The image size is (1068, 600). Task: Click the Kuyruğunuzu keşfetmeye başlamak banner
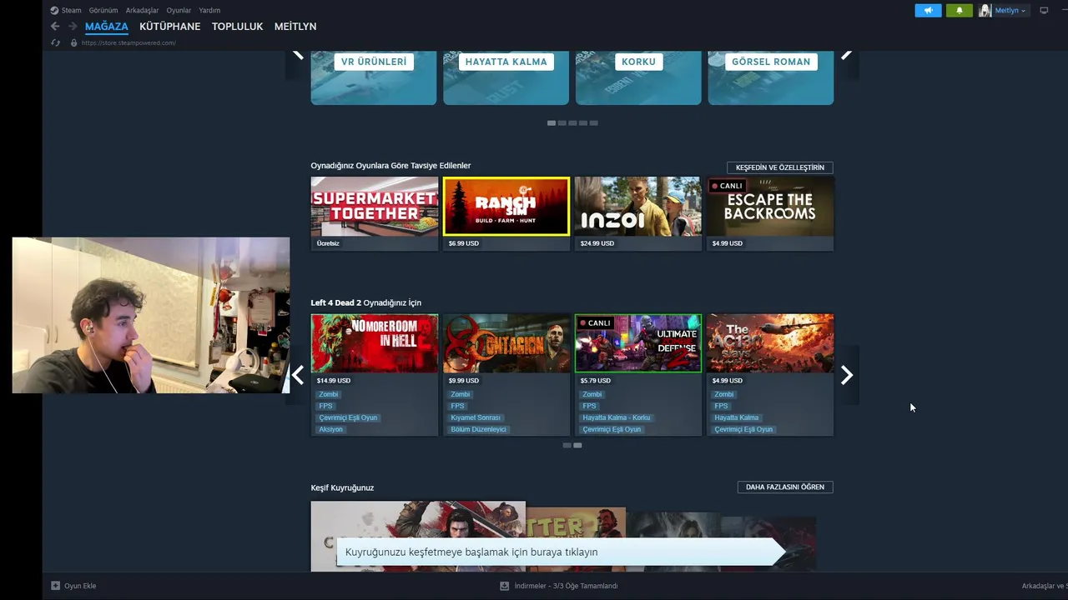(561, 552)
